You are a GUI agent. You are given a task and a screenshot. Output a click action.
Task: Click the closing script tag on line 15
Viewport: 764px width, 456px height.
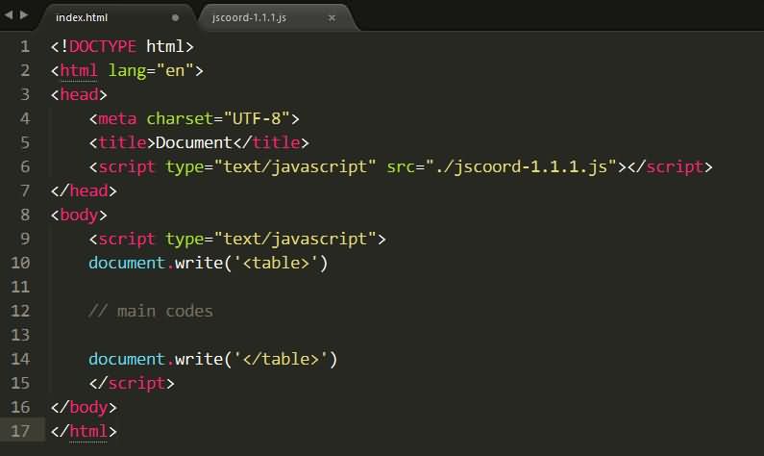click(x=132, y=383)
